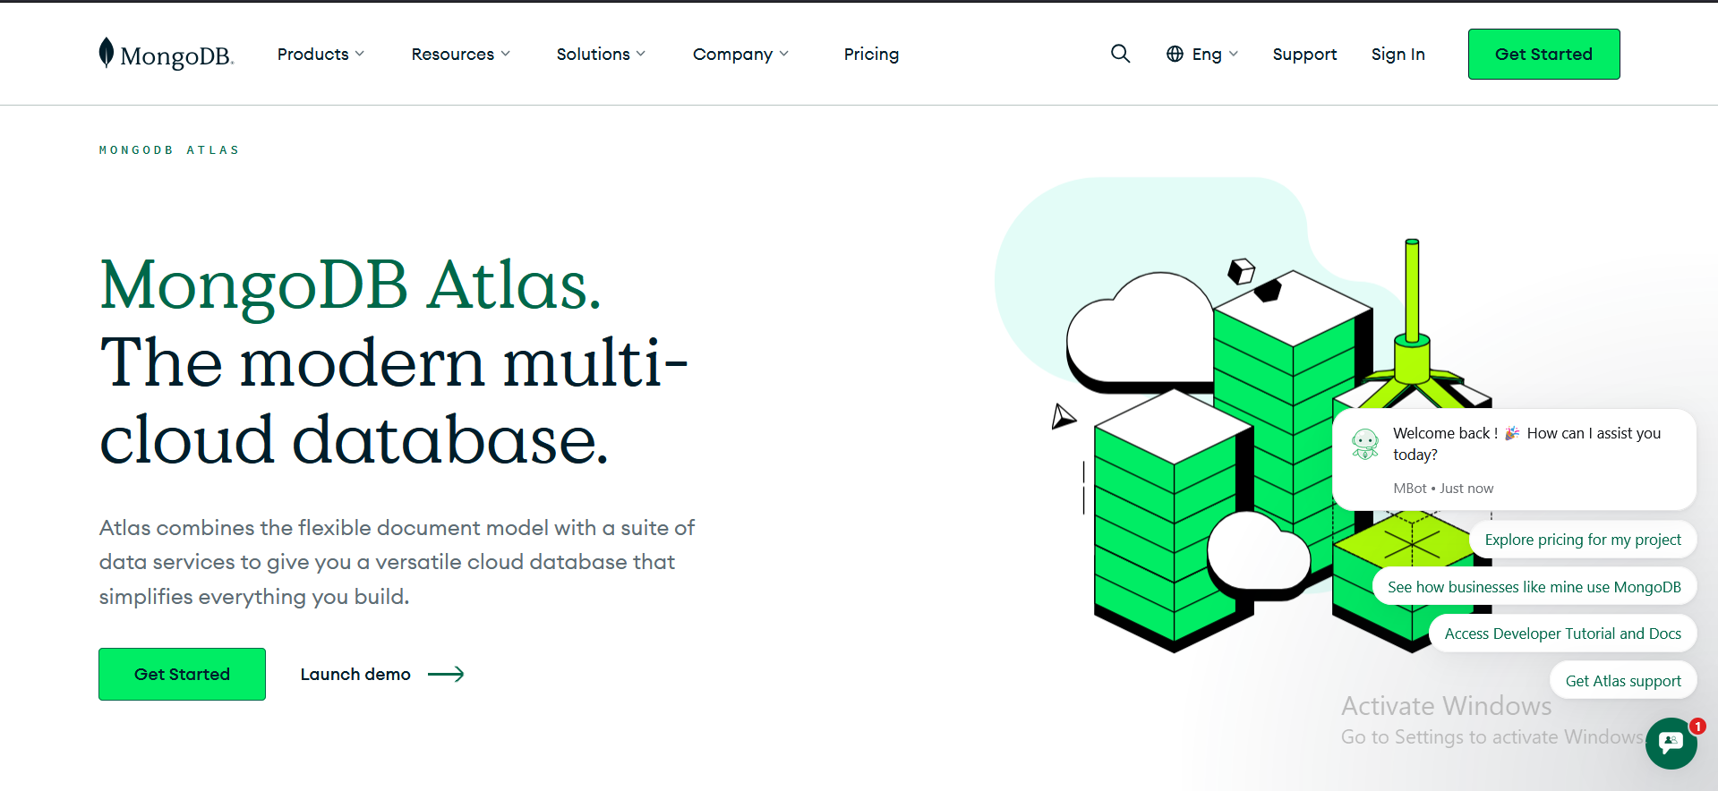
Task: Open the Support link in header
Action: 1304,55
